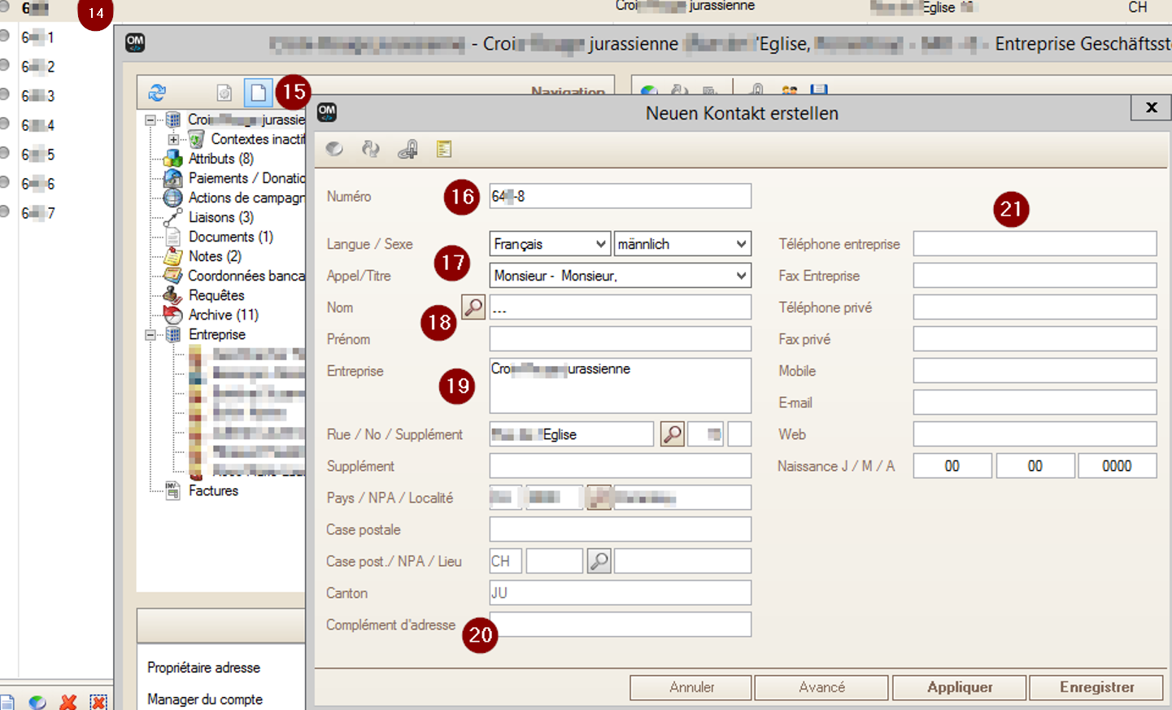Click the Numéro input field
1172x710 pixels.
[x=620, y=196]
